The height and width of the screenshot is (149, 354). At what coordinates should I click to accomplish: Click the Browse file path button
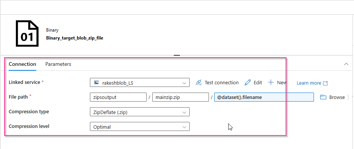pyautogui.click(x=332, y=97)
